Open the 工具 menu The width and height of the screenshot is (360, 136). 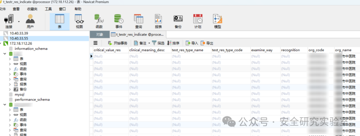48,9
